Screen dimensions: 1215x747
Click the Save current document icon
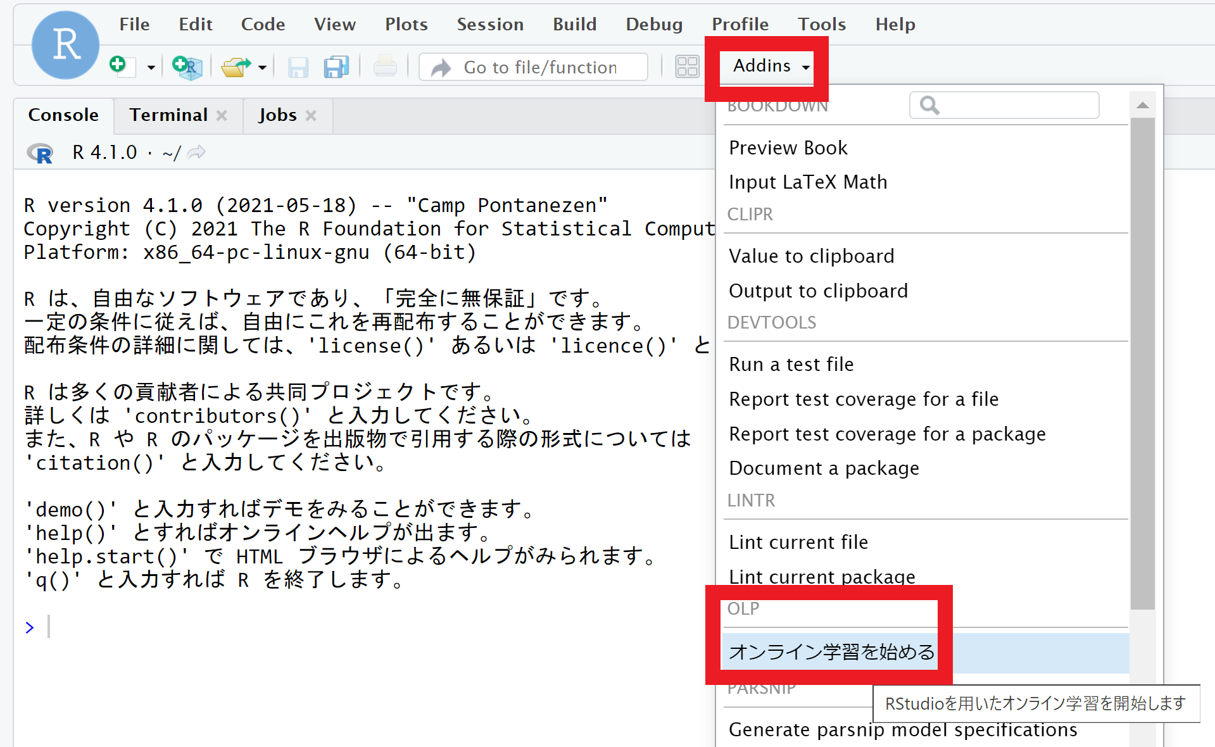[298, 67]
